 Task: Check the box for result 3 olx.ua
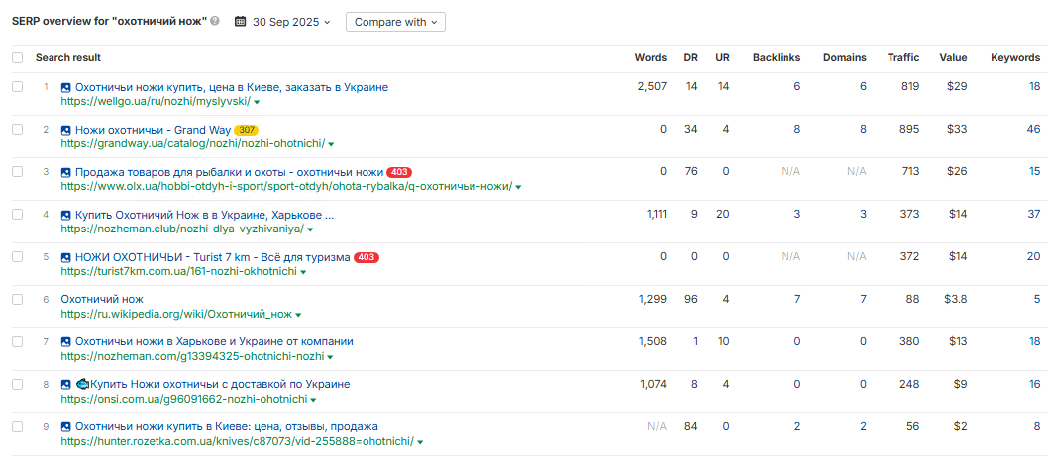18,172
